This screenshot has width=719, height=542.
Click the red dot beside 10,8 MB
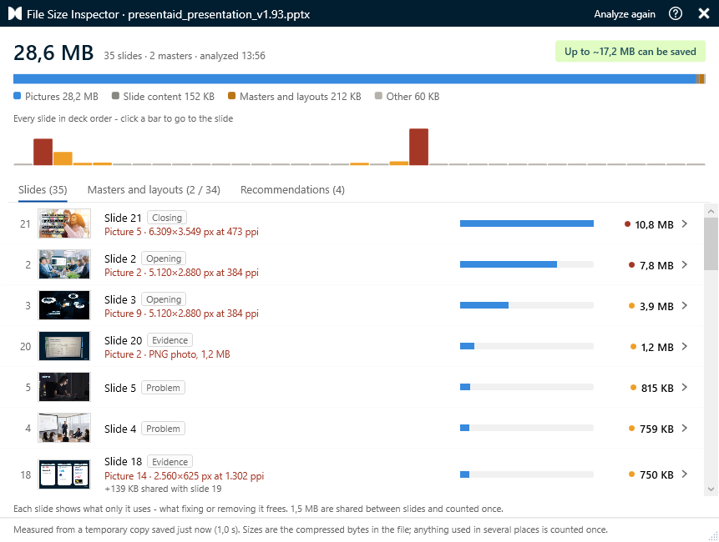click(x=627, y=223)
